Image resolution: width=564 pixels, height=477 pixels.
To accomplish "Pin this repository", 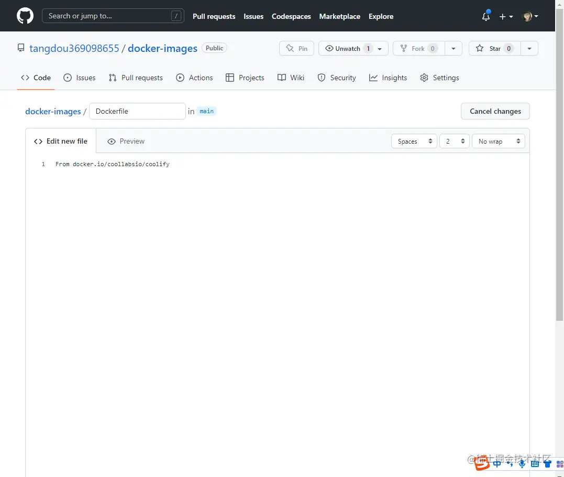I will pyautogui.click(x=296, y=48).
